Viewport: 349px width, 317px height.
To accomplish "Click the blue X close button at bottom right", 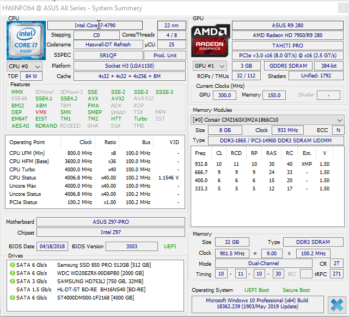I will (x=337, y=305).
